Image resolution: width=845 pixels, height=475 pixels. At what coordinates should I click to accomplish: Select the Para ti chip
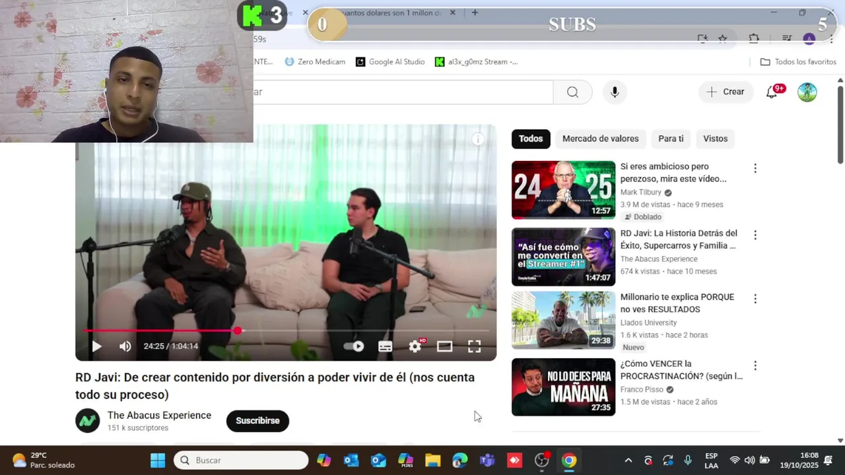pos(671,139)
